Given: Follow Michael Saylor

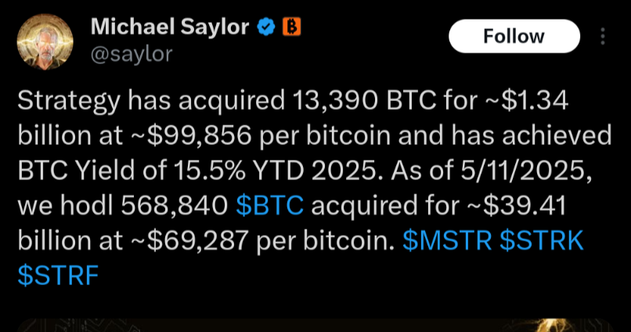Looking at the screenshot, I should [514, 36].
